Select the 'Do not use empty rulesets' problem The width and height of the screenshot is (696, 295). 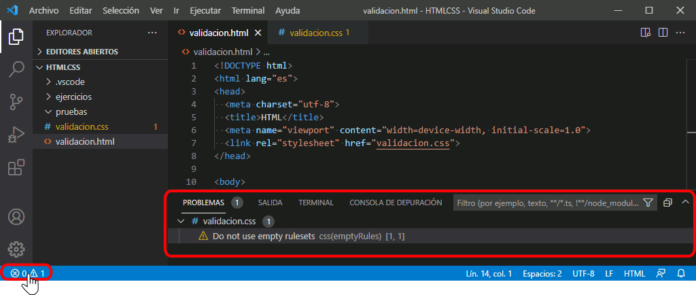point(430,237)
